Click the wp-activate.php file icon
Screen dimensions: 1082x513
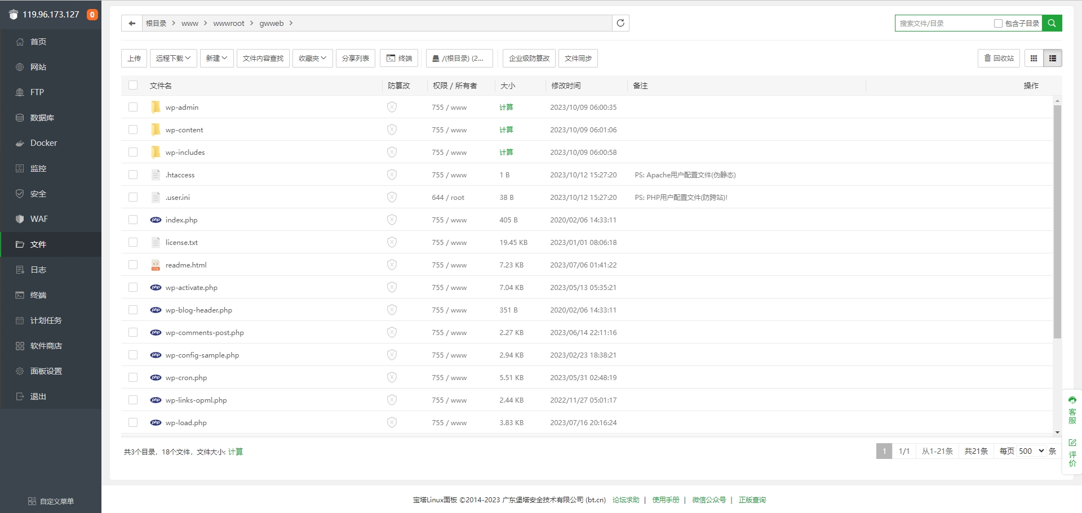(x=156, y=287)
